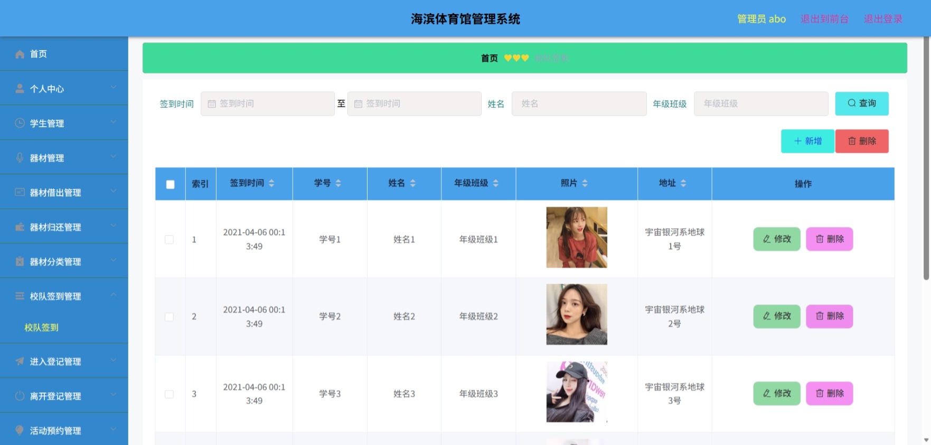Expand the 进入登记管理 menu chevron
931x445 pixels.
pyautogui.click(x=113, y=360)
